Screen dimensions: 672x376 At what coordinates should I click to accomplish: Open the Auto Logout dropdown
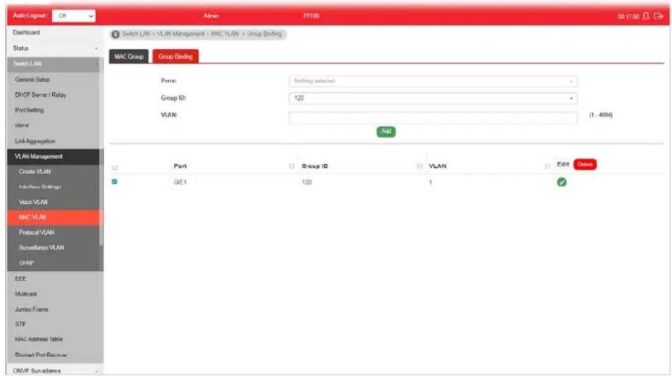pyautogui.click(x=73, y=16)
